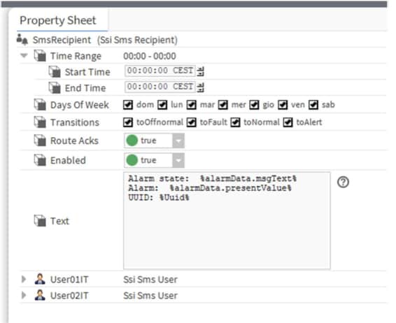Select the Property Sheet tab
The width and height of the screenshot is (396, 323).
click(58, 20)
